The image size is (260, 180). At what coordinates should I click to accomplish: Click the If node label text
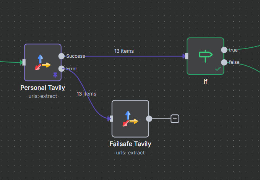click(205, 81)
